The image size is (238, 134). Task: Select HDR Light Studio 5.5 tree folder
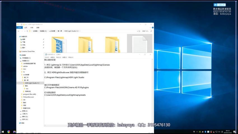32,83
